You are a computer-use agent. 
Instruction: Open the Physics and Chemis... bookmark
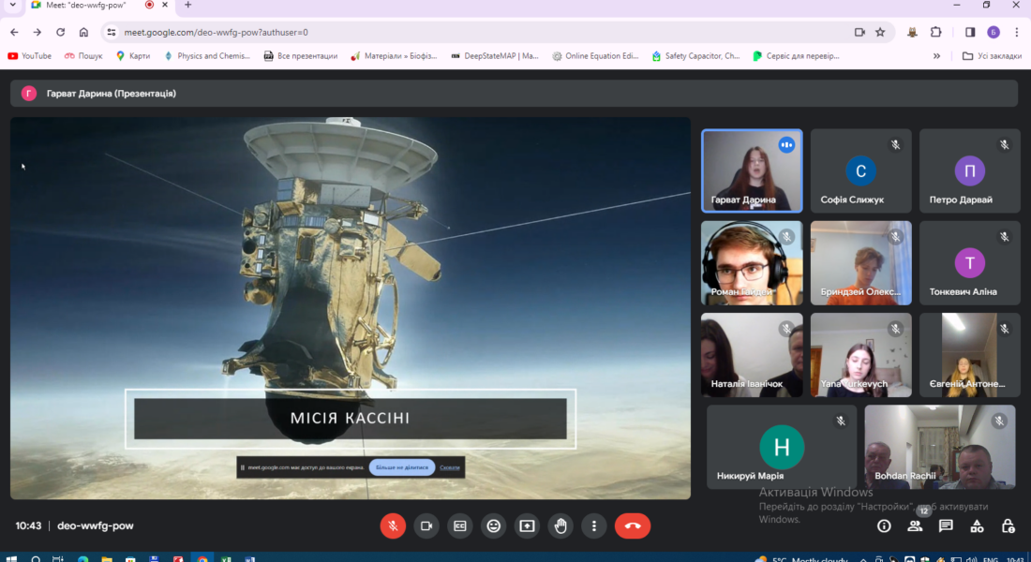coord(206,56)
